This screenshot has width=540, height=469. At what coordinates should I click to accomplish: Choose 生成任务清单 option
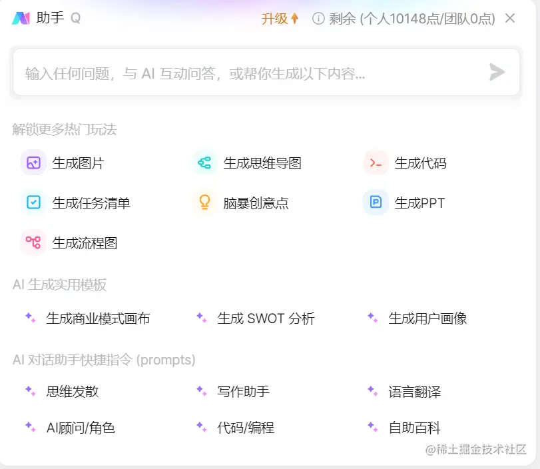click(x=91, y=203)
